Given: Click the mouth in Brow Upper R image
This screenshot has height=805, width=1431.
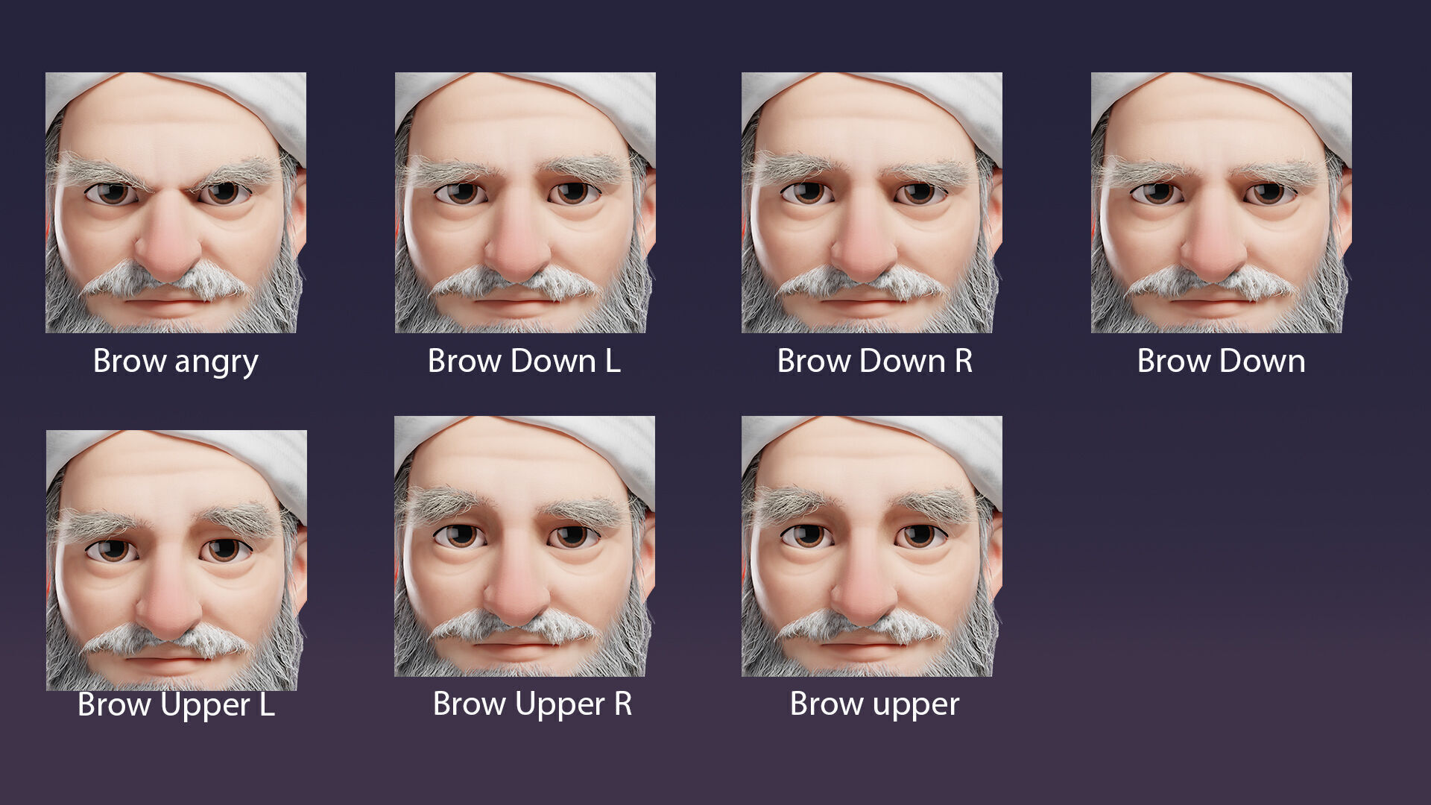Looking at the screenshot, I should click(x=516, y=645).
